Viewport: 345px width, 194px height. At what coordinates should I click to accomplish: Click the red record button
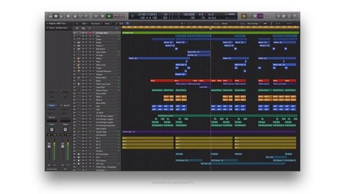(x=116, y=16)
